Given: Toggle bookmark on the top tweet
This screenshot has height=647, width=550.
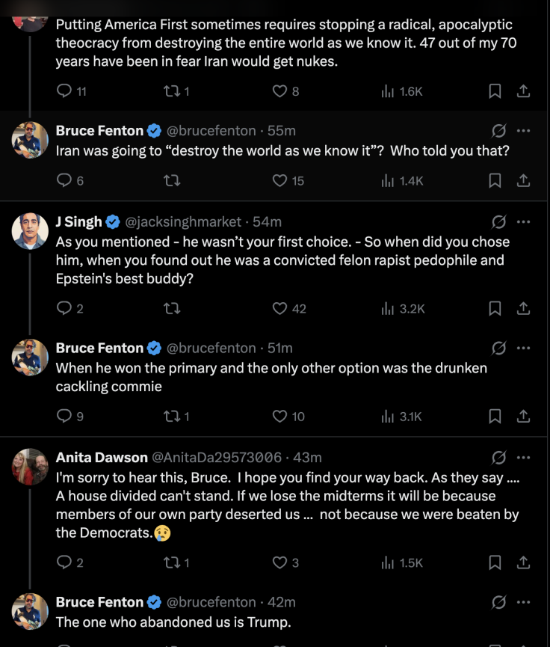Looking at the screenshot, I should point(494,91).
